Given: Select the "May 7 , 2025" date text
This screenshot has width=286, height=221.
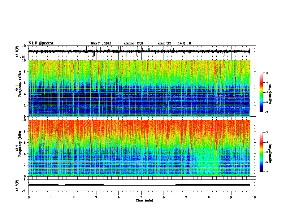Looking at the screenshot, I should click(101, 43).
